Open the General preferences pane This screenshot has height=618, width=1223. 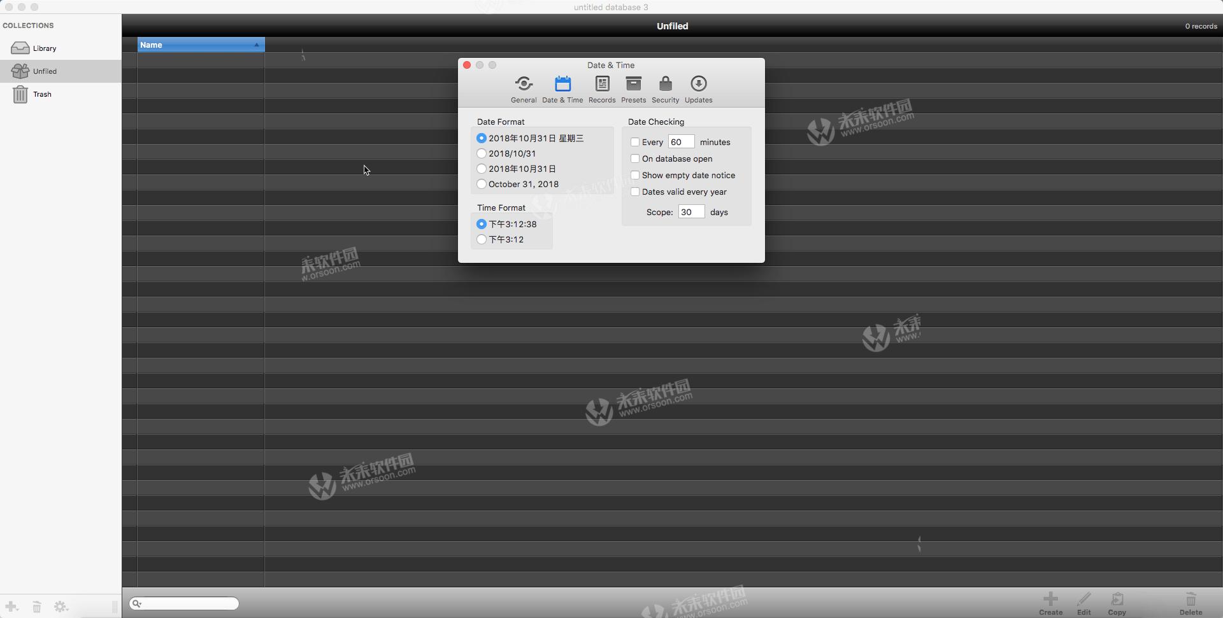tap(523, 88)
